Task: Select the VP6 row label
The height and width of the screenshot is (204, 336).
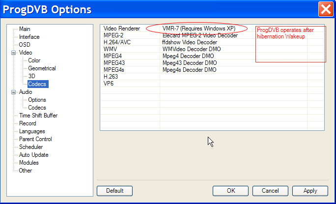Action: tap(109, 84)
